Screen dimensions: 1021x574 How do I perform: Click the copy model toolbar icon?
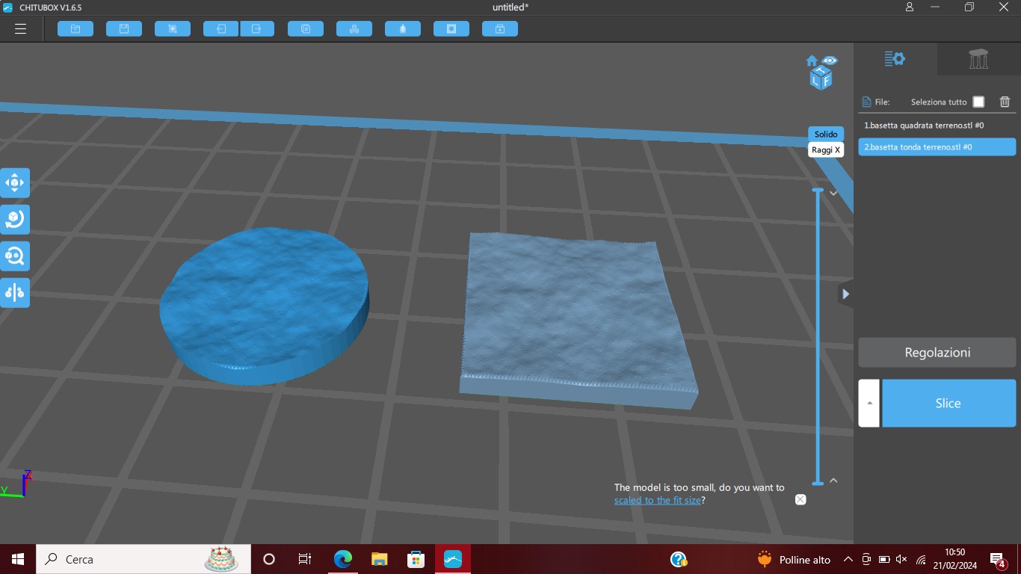306,29
